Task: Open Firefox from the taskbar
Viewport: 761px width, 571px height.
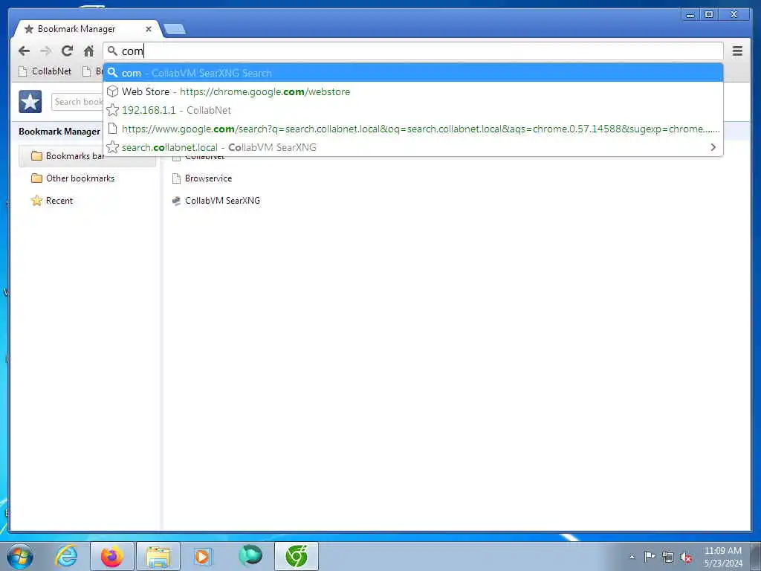Action: tap(112, 556)
